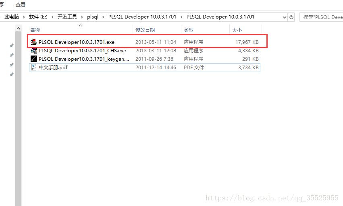Viewport: 343px width, 206px height.
Task: Click the second pin icon in quick access
Action: (12, 55)
